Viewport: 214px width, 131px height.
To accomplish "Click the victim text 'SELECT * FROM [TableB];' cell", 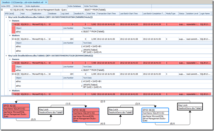I will click(x=117, y=10).
